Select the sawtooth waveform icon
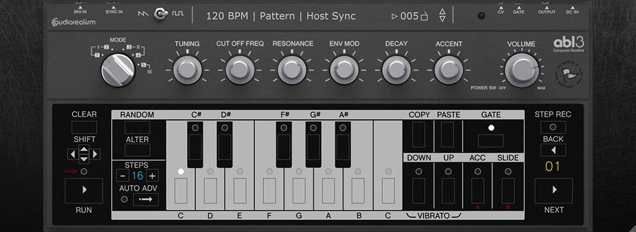Image resolution: width=636 pixels, height=232 pixels. pos(143,13)
